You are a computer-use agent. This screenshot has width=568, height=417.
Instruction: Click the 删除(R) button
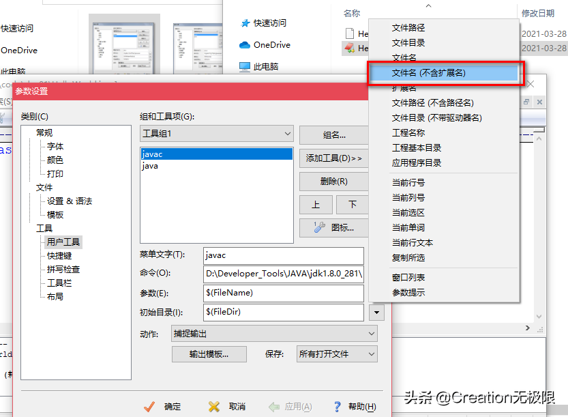coord(333,181)
